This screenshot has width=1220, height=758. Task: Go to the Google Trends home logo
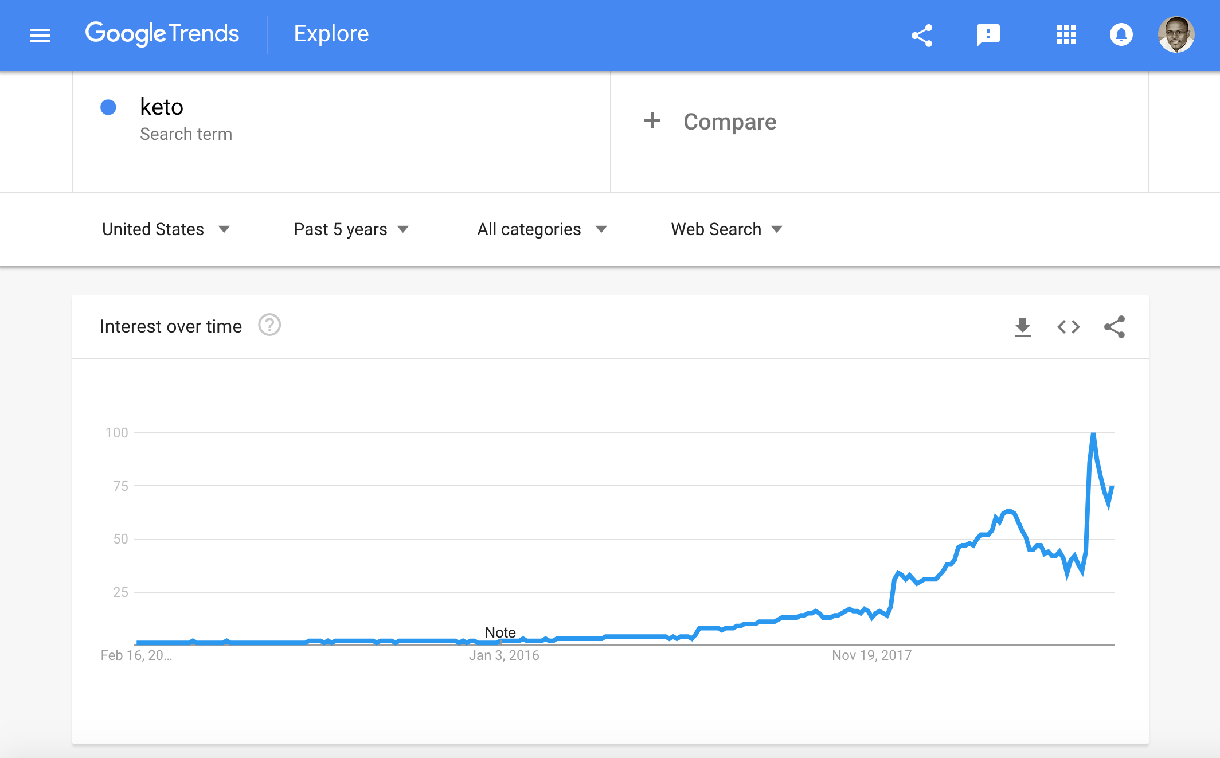[162, 34]
